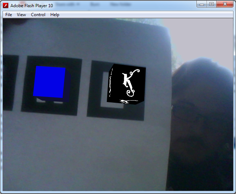
Task: Click the blue 3D cube
Action: click(52, 84)
